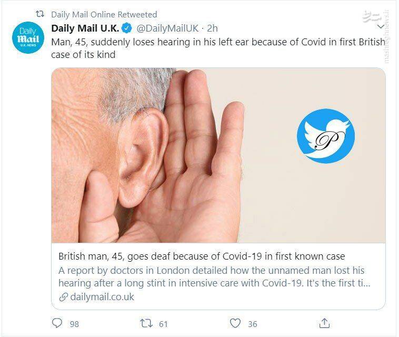The height and width of the screenshot is (337, 399).
Task: Like the tweet with heart icon
Action: [236, 323]
